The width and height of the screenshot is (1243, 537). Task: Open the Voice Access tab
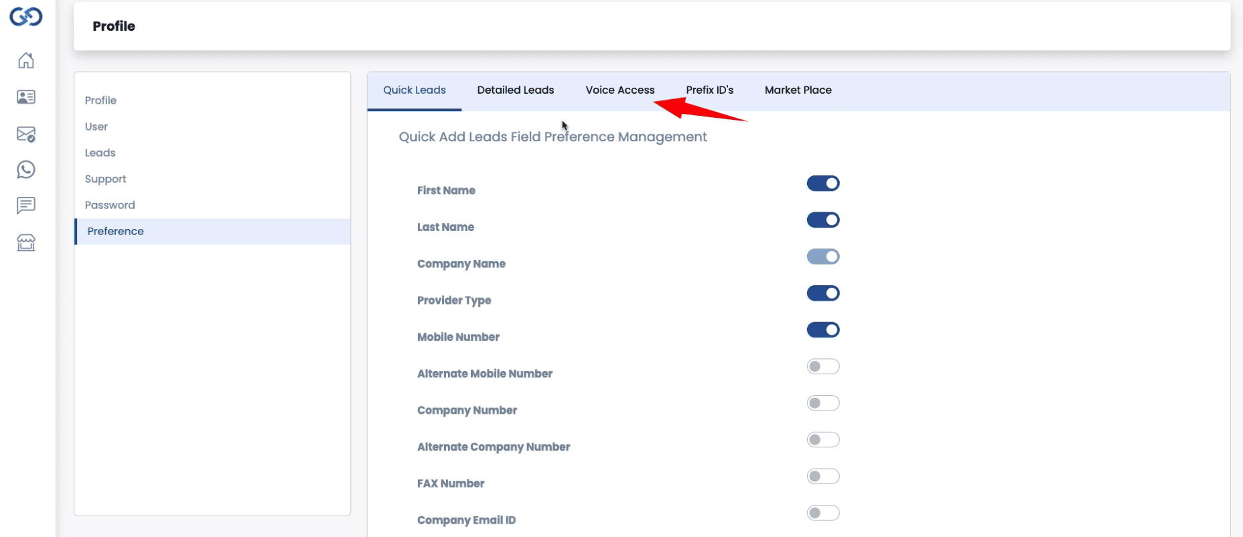(x=619, y=90)
